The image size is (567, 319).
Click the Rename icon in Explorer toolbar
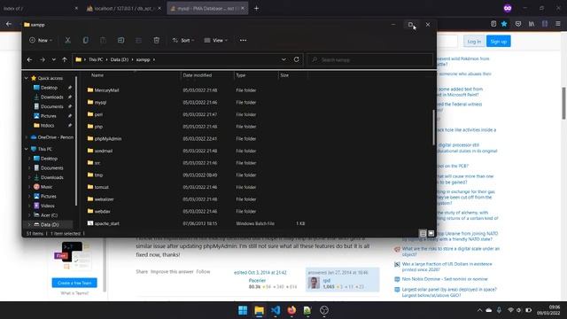(x=120, y=40)
